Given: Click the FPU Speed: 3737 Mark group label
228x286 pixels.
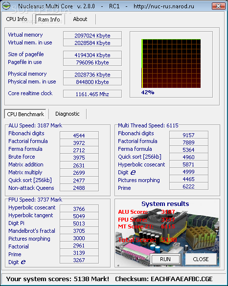Looking at the screenshot, I should [35, 200].
